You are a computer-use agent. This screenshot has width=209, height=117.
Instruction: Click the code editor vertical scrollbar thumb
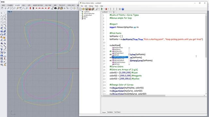pos(206,36)
